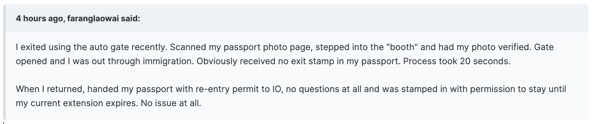
Task: Click the sentence "No issue at all."
Action: 171,103
